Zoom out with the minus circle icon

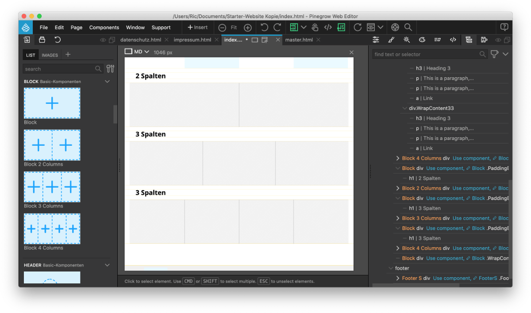222,27
